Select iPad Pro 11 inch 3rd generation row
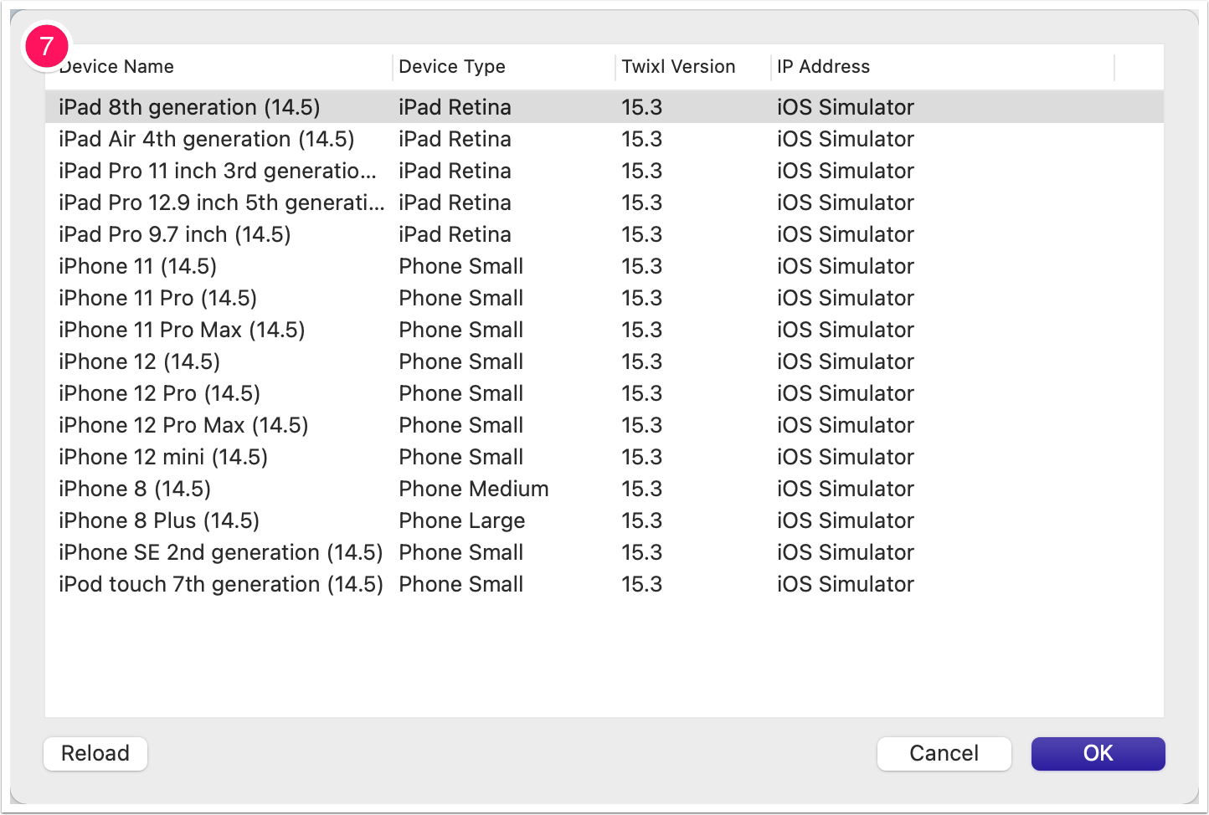Screen dimensions: 1209x815 point(604,171)
